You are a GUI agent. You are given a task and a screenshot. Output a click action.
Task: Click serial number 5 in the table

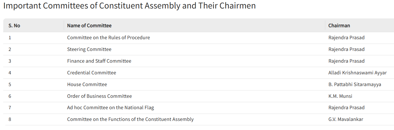(10, 84)
